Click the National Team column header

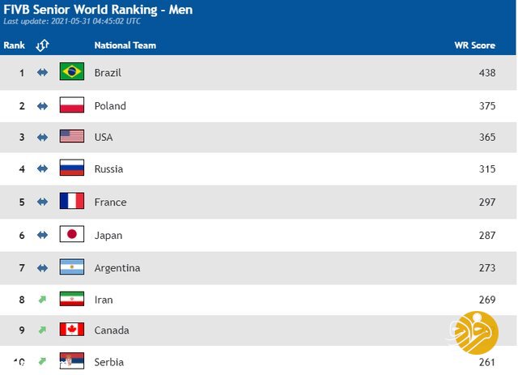(125, 45)
